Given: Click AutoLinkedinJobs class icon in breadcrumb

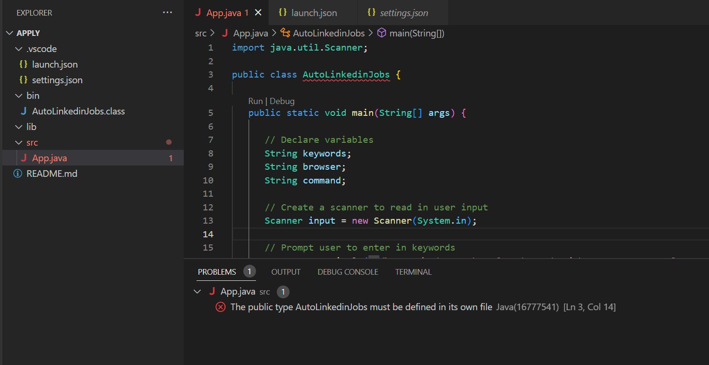Looking at the screenshot, I should (x=285, y=33).
